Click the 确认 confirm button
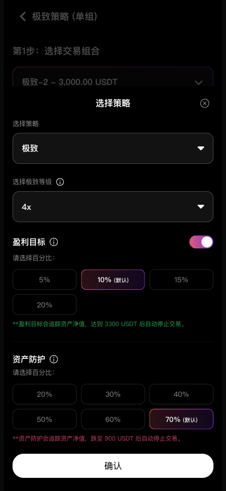 pyautogui.click(x=113, y=466)
